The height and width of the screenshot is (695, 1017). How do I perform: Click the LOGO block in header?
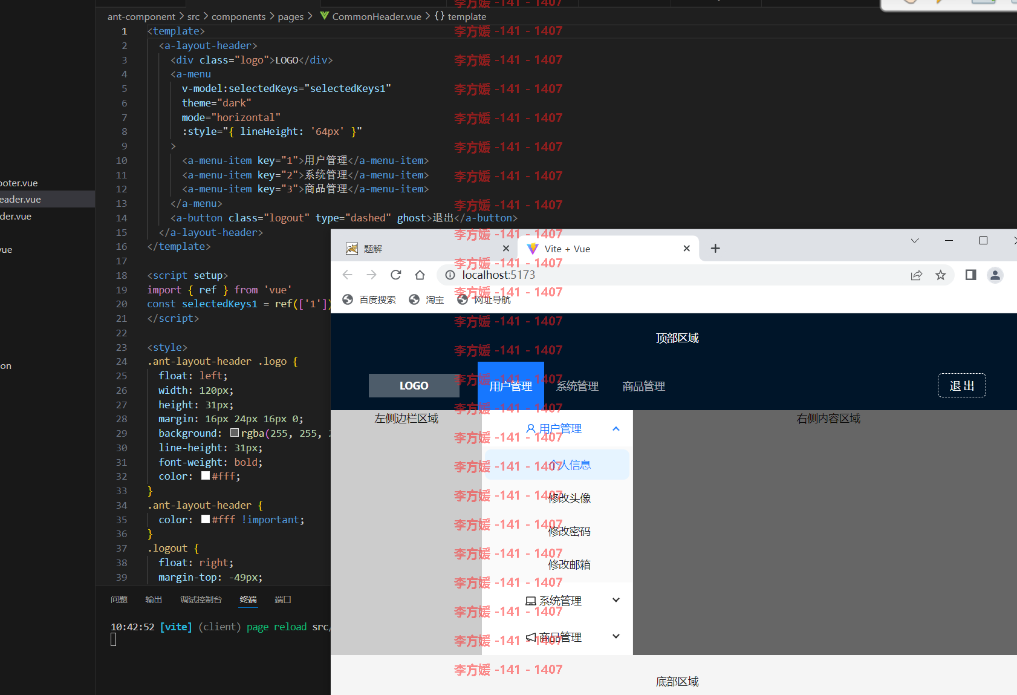pyautogui.click(x=414, y=385)
